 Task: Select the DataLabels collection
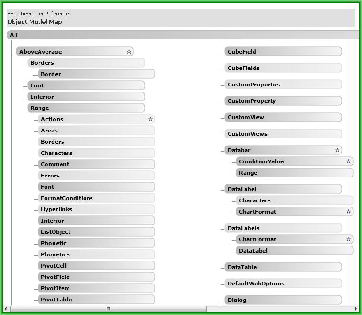[283, 228]
